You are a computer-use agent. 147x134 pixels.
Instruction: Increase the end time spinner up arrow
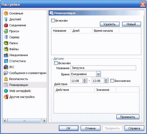coord(106,80)
